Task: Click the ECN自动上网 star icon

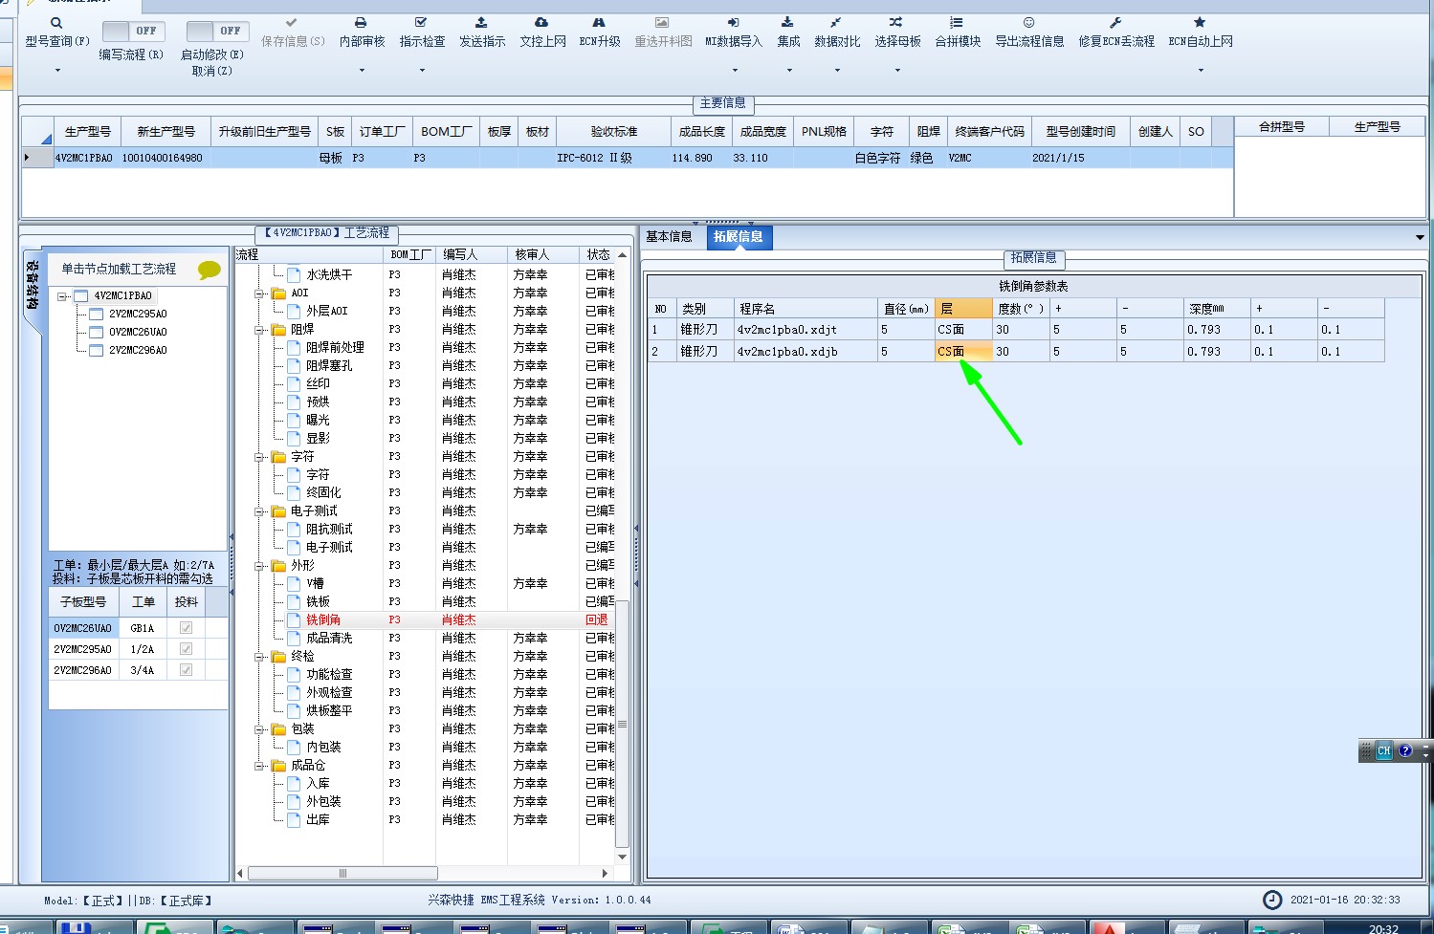Action: (x=1200, y=22)
